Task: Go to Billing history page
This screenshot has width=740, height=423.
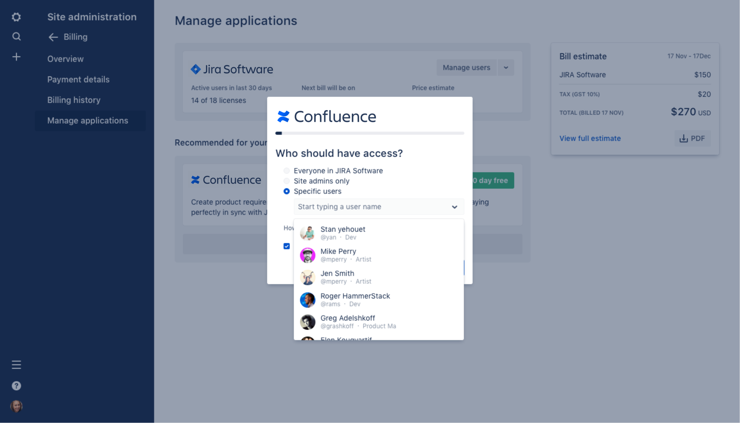Action: tap(74, 100)
